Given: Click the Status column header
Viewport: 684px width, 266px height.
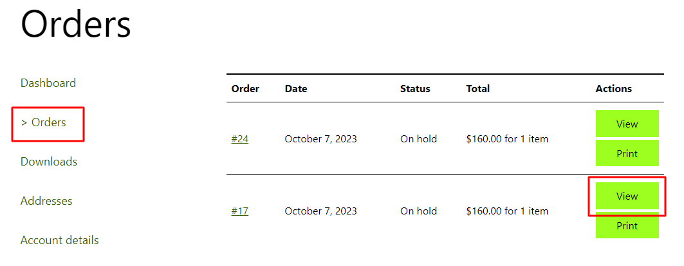Looking at the screenshot, I should point(415,89).
